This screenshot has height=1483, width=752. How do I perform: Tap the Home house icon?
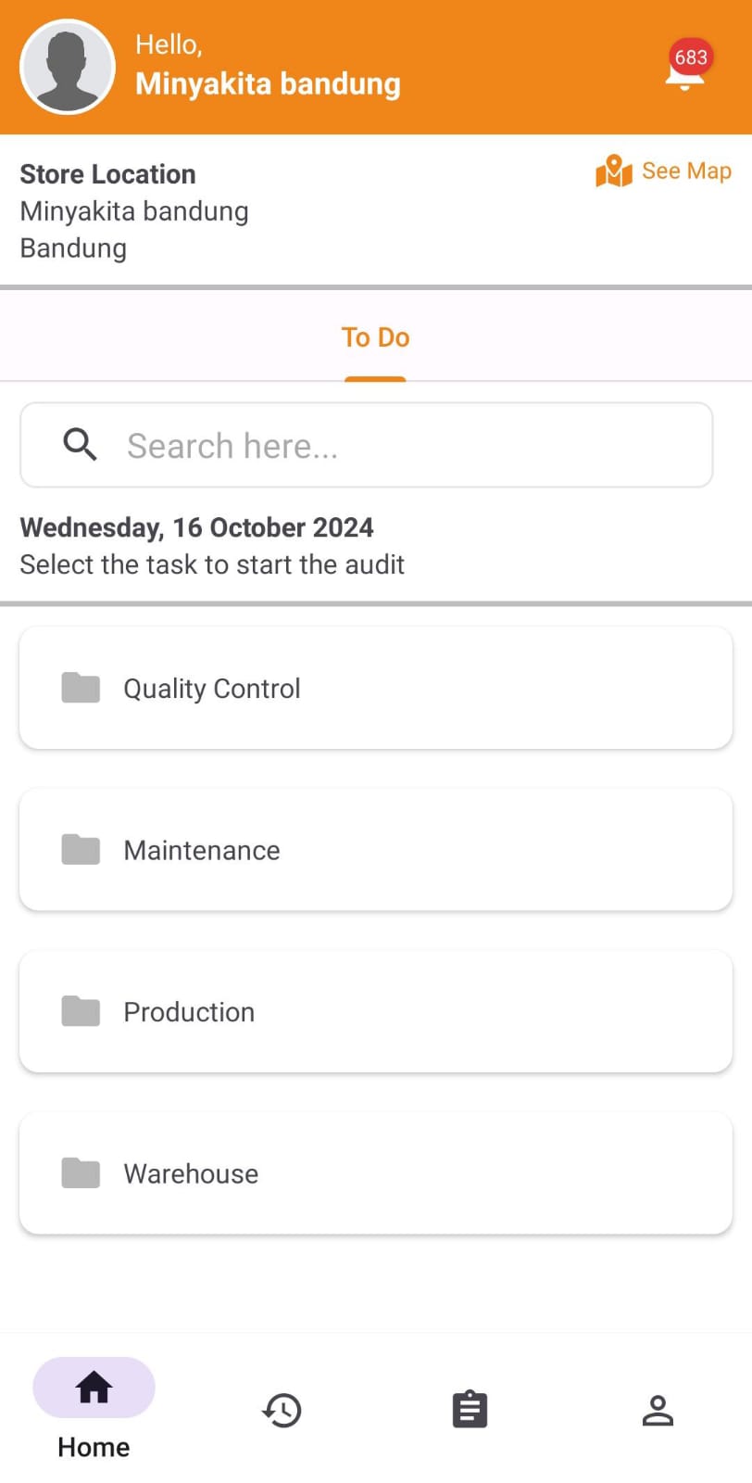(94, 1388)
